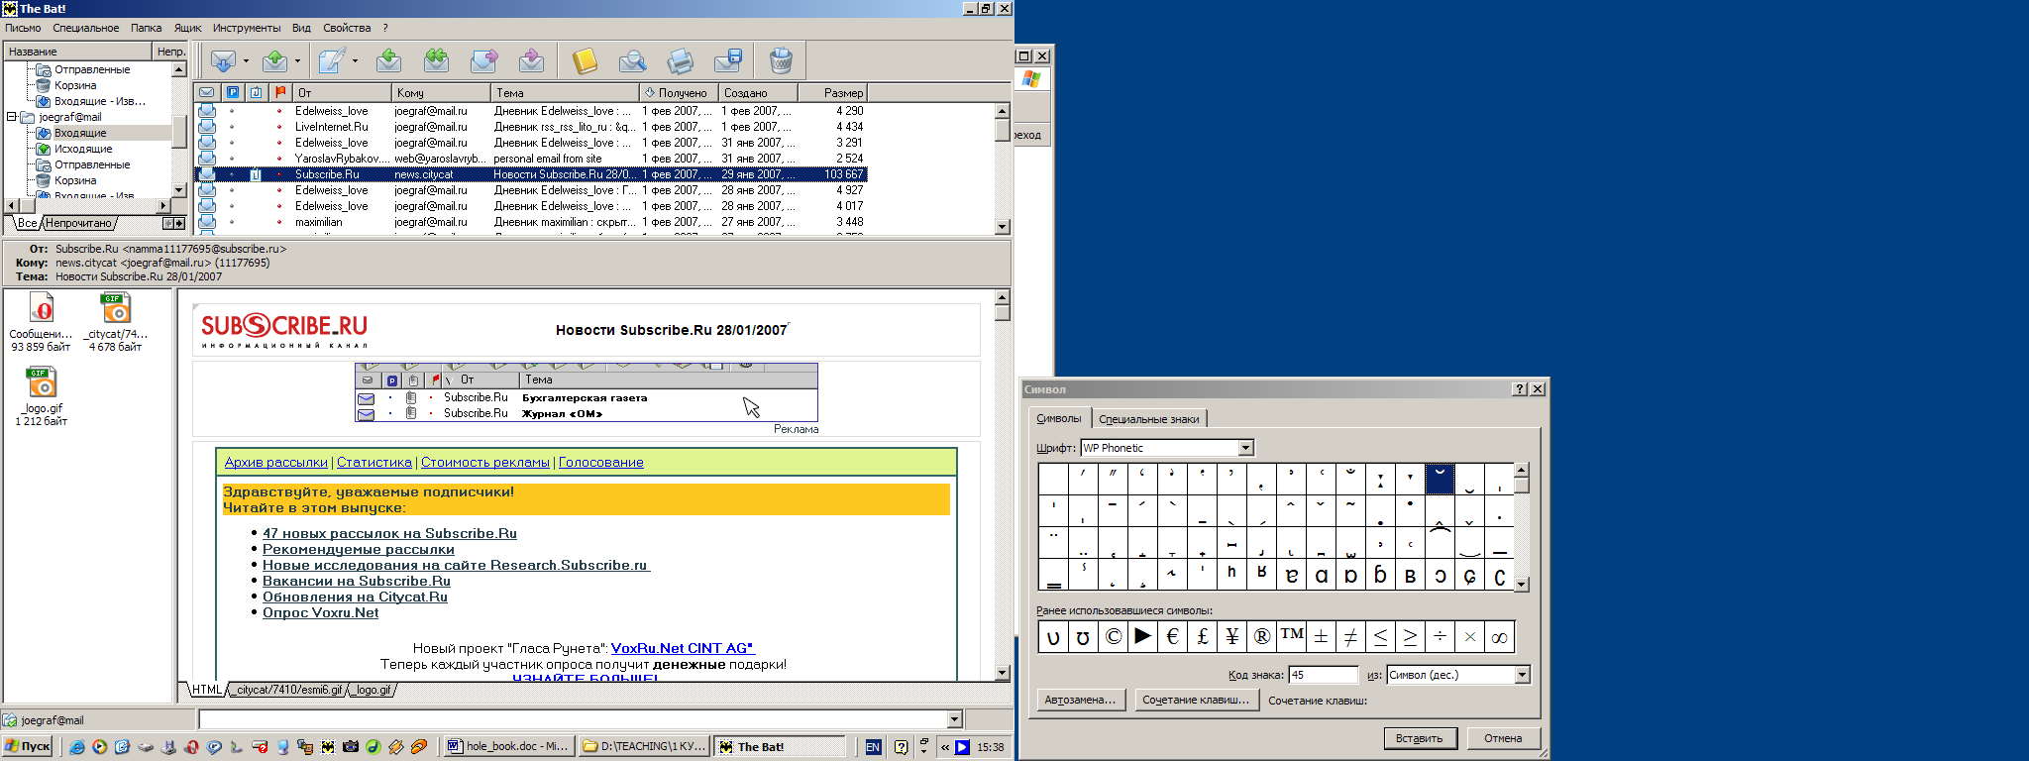Open the _logo.gif attachment icon
This screenshot has width=2029, height=761.
coord(42,381)
